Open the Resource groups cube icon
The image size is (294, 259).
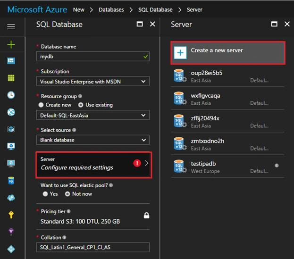11,129
